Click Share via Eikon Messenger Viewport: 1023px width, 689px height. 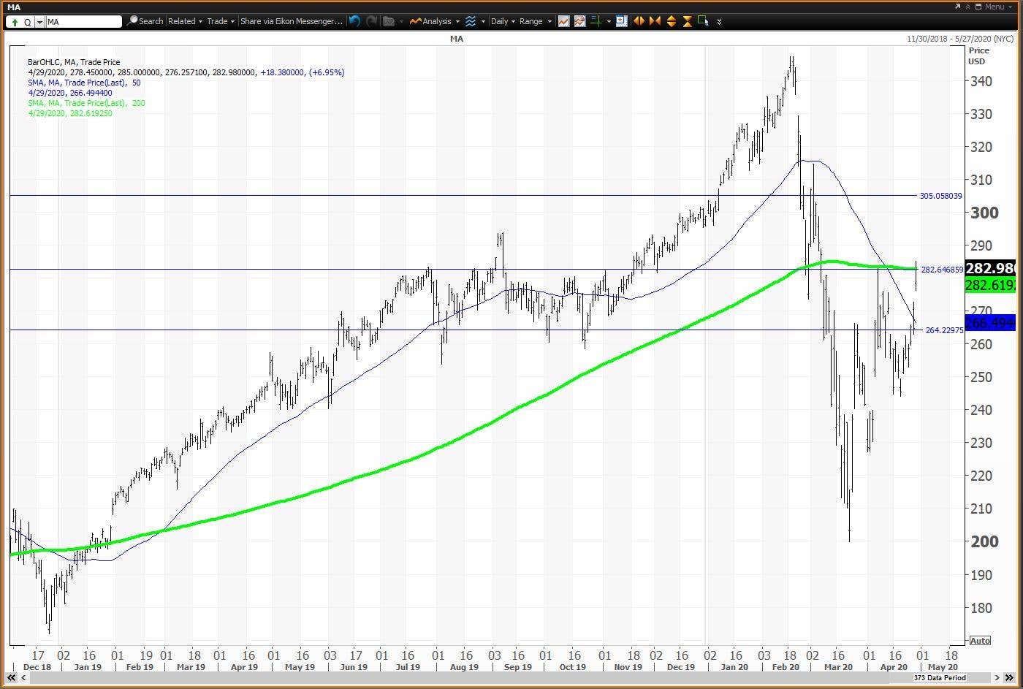click(291, 21)
